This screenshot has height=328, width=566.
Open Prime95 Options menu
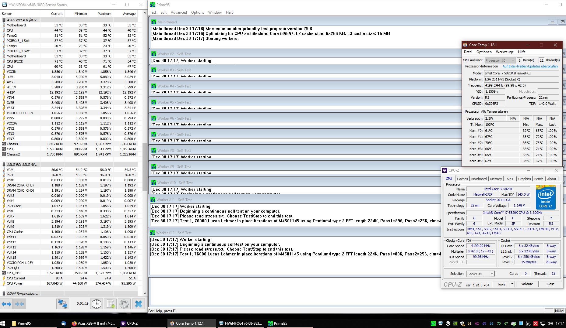coord(198,12)
